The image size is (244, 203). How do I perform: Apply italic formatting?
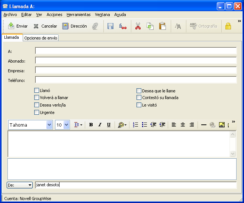(x=100, y=125)
